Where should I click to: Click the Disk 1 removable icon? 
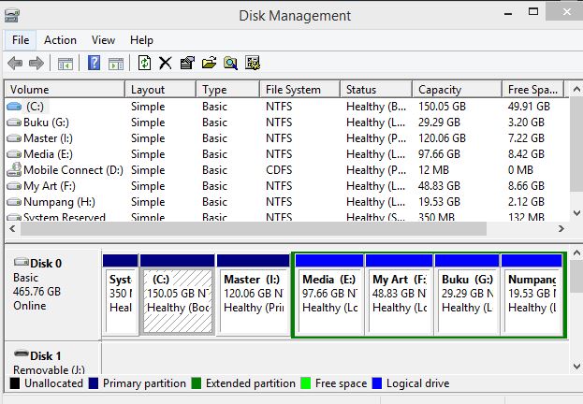(x=22, y=353)
